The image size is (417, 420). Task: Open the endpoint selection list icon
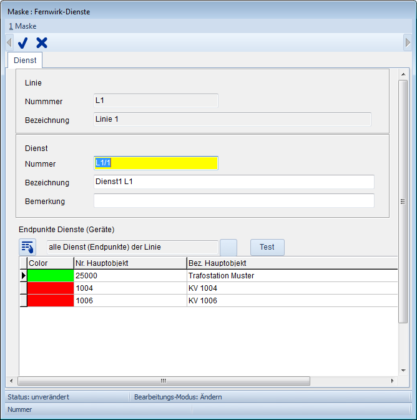[x=27, y=247]
